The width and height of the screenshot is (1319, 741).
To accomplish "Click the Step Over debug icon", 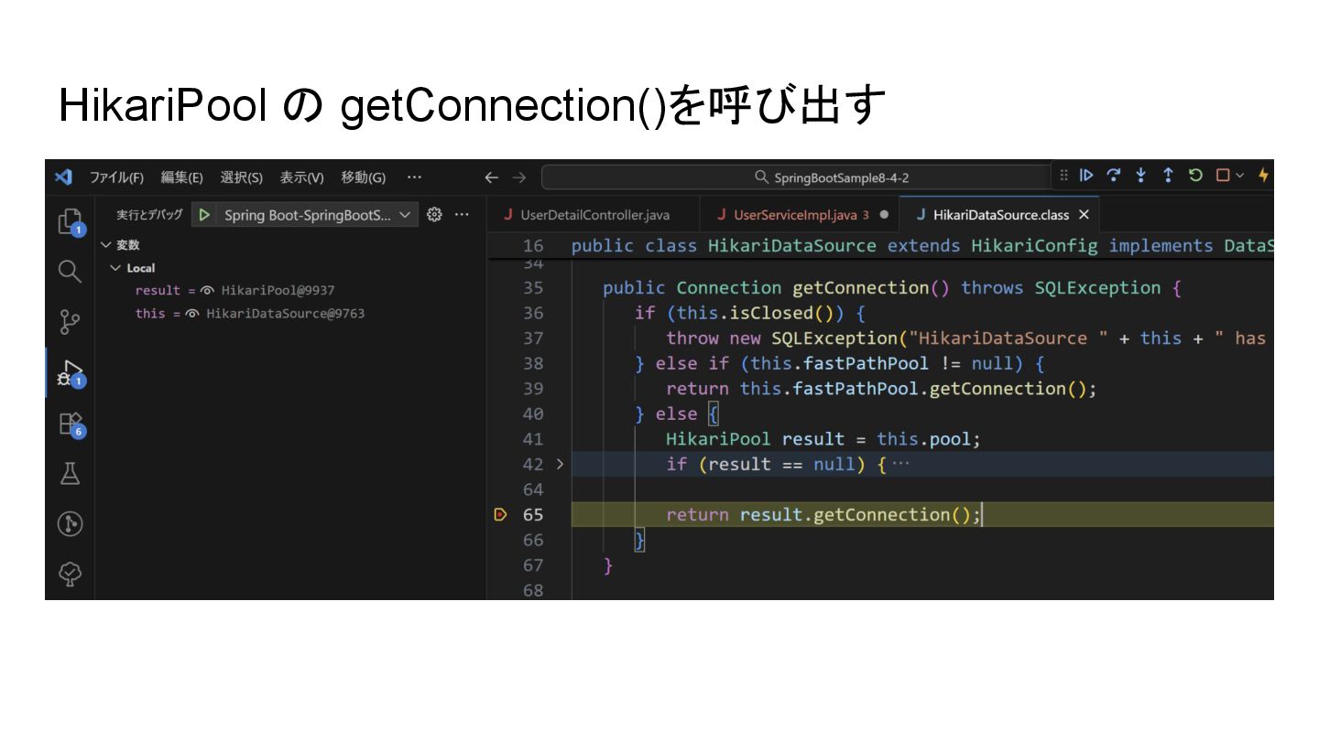I will [1113, 176].
